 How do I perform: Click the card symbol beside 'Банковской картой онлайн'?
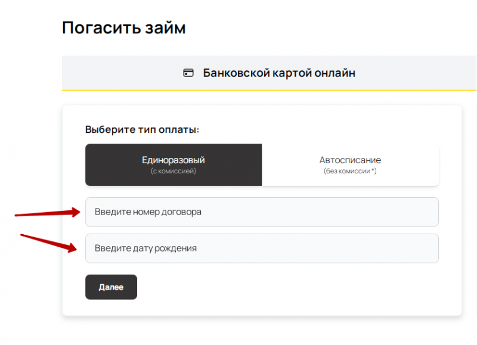click(x=188, y=72)
